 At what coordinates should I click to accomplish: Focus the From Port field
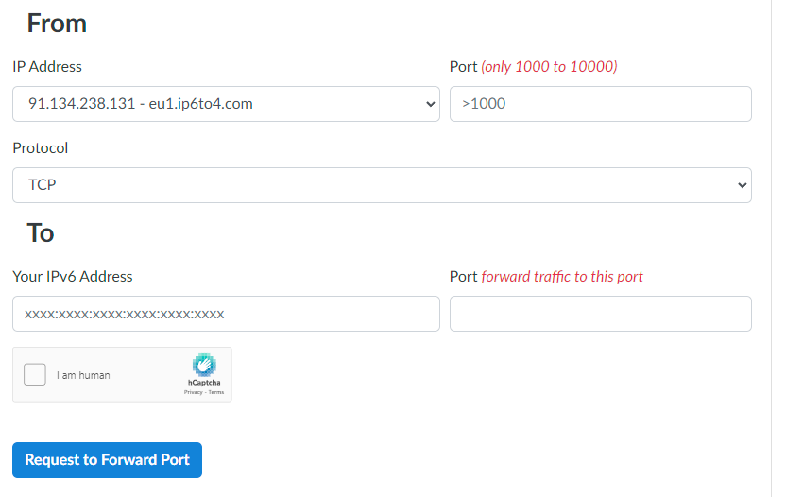600,104
